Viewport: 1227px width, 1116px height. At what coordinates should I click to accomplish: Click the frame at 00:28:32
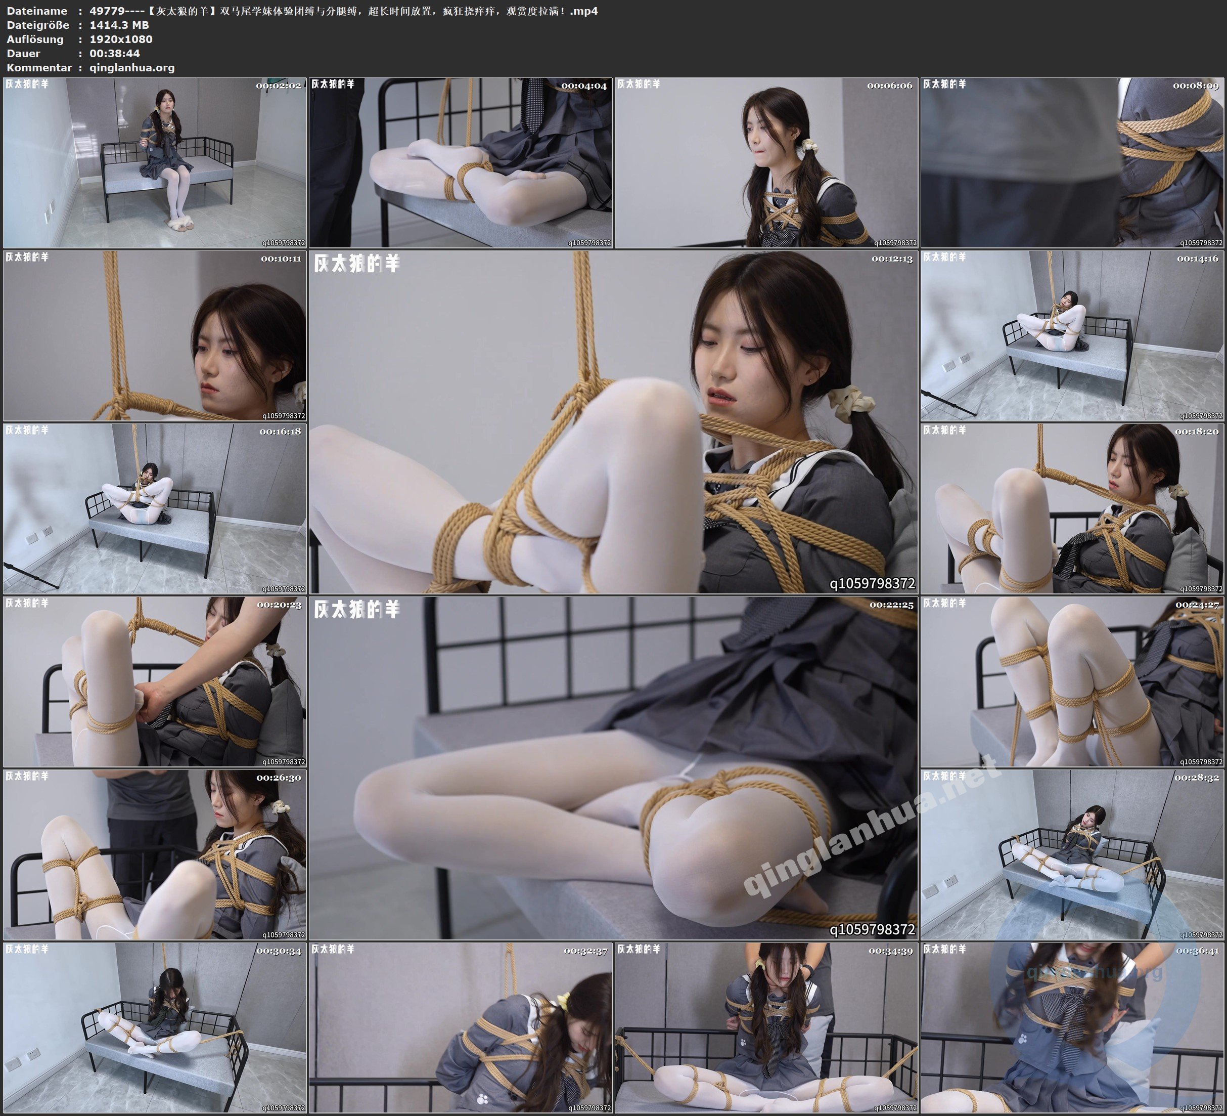[x=1072, y=854]
